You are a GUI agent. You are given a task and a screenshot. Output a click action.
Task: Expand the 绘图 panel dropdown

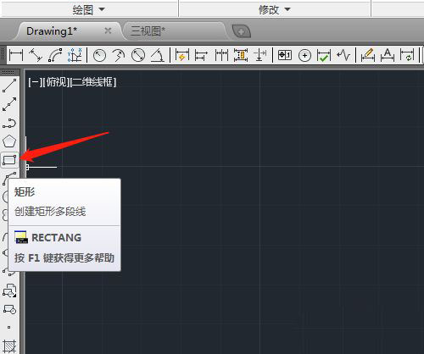(89, 10)
